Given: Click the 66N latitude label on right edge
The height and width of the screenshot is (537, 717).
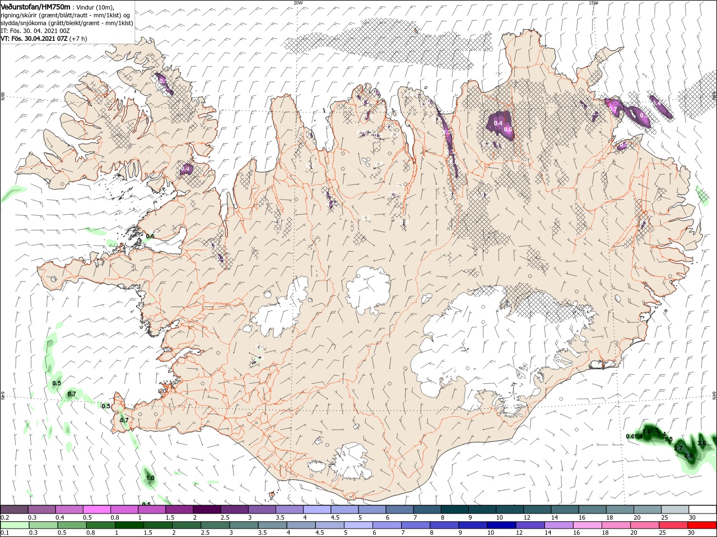Looking at the screenshot, I should tap(714, 96).
